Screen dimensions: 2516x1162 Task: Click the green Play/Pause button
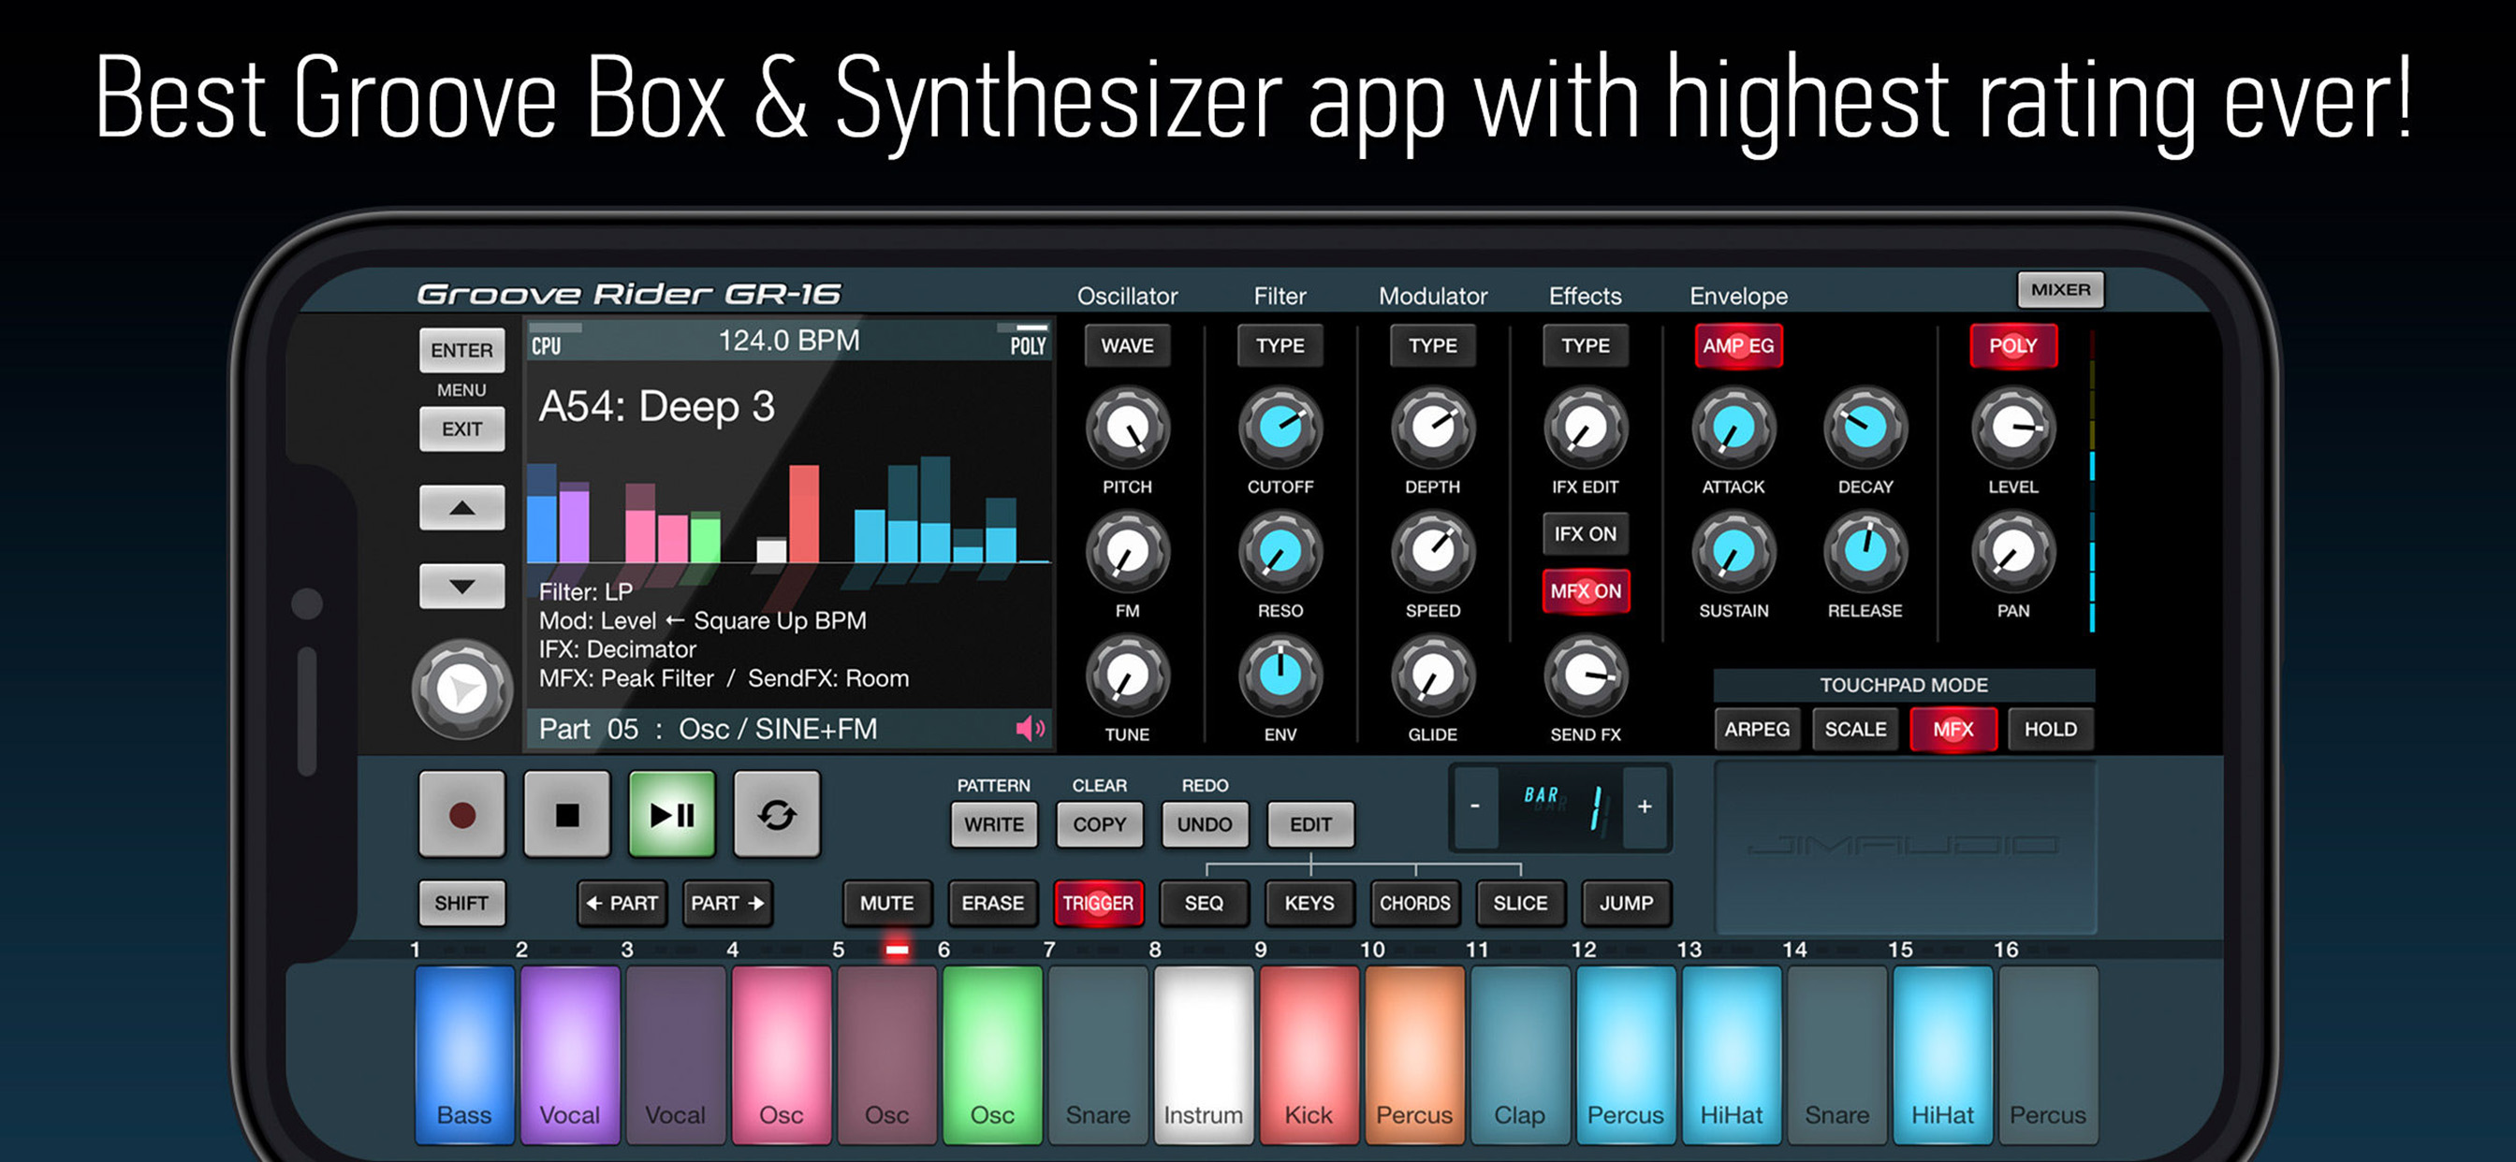[672, 814]
